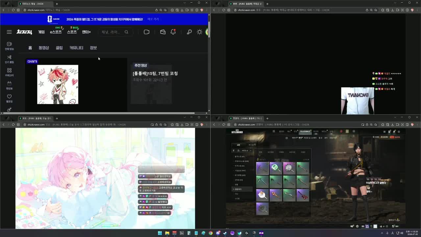Switch to the 커뮤니티 channel tab
Screen dimensions: 421x237
pos(76,48)
